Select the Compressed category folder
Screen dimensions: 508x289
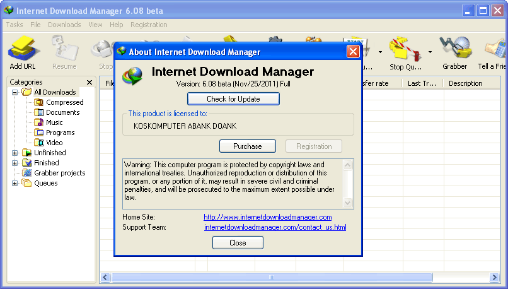tap(64, 102)
